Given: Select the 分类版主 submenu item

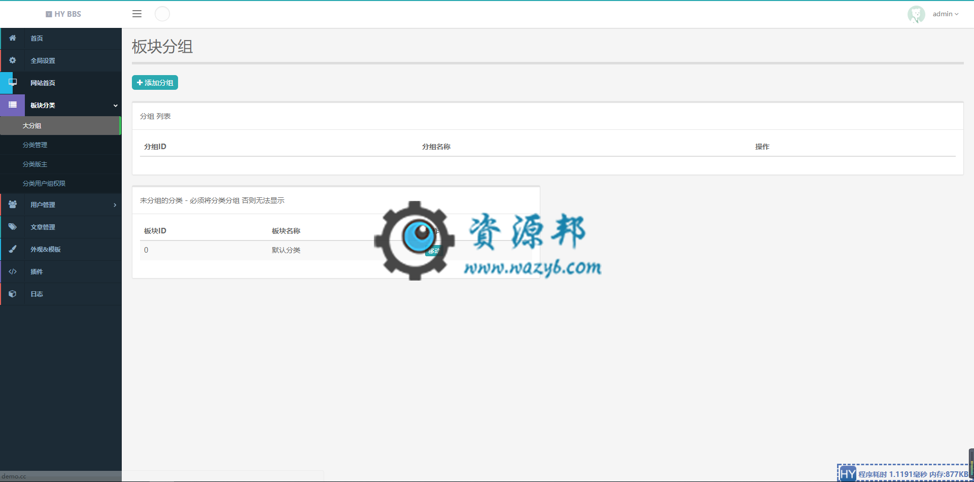Looking at the screenshot, I should pos(61,164).
